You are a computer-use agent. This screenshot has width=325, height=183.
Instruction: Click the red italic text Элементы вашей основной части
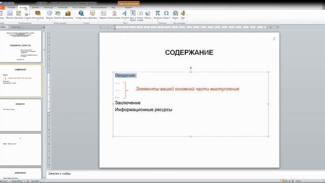click(x=187, y=89)
